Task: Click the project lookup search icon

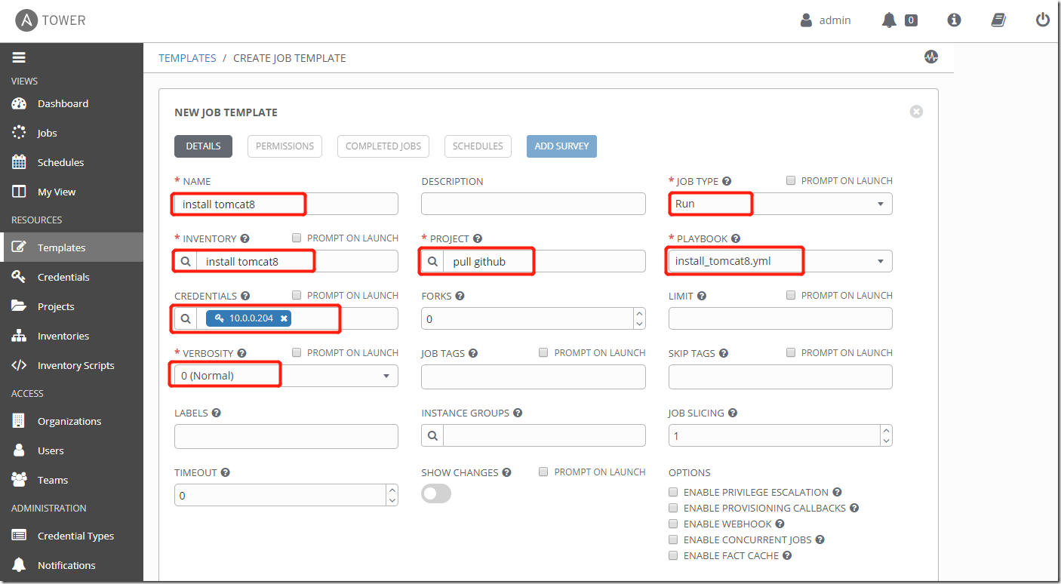Action: click(432, 261)
